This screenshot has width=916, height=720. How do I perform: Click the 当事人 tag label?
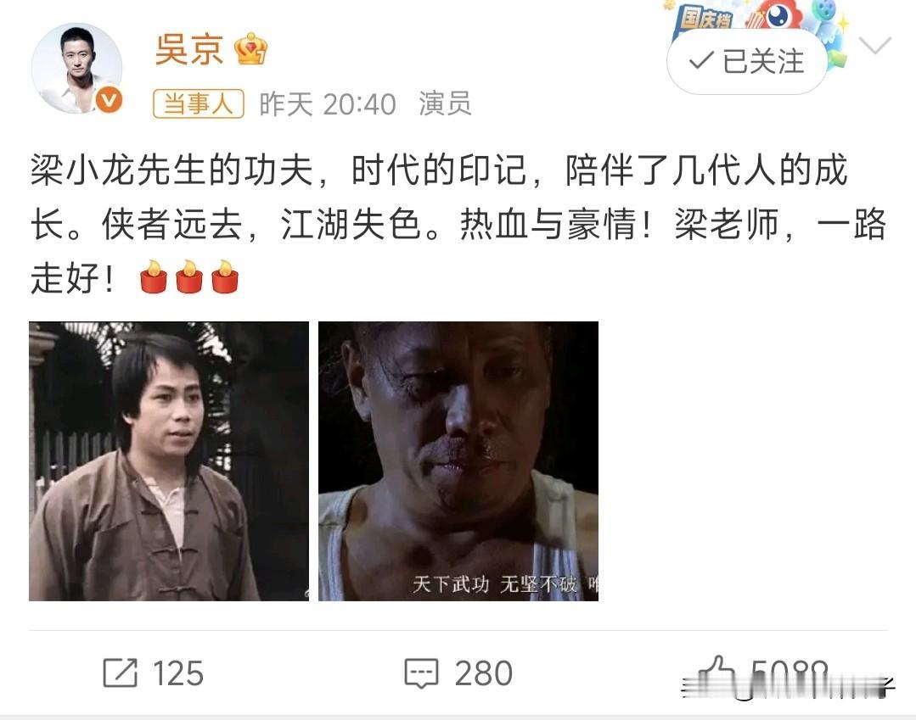coord(199,103)
